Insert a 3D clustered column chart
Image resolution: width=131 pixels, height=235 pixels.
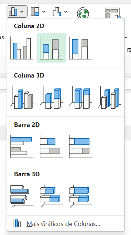22,97
